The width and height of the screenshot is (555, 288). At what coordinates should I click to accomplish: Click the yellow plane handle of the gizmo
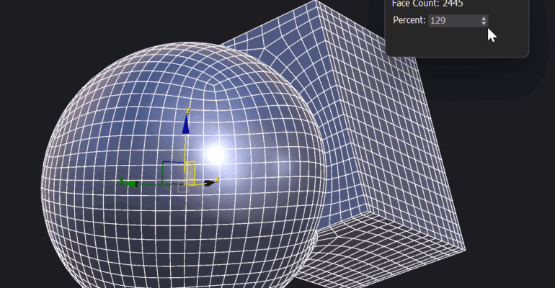tap(190, 173)
